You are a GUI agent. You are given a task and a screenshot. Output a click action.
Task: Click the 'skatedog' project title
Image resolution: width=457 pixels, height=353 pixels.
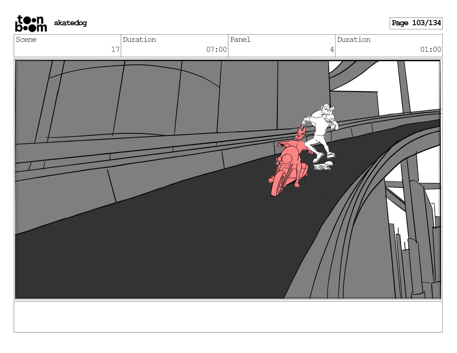tap(70, 23)
